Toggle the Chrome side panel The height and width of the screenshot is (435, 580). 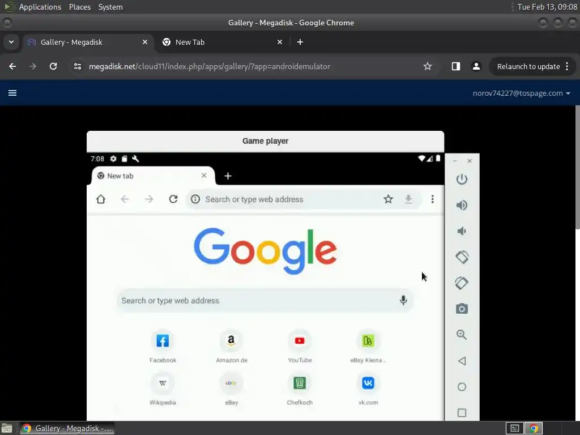(456, 67)
